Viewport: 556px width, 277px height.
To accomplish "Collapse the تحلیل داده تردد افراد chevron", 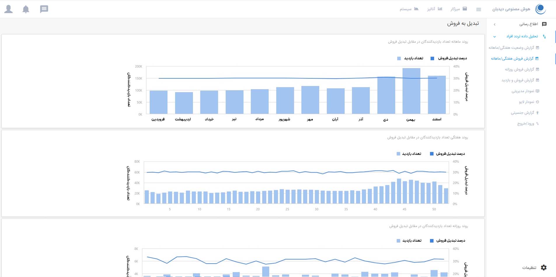I will pyautogui.click(x=494, y=37).
